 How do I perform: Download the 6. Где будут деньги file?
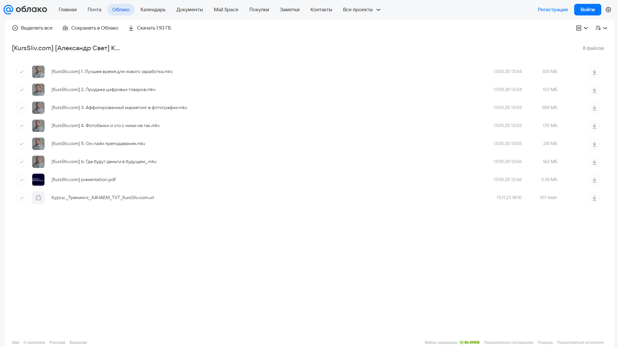[594, 162]
